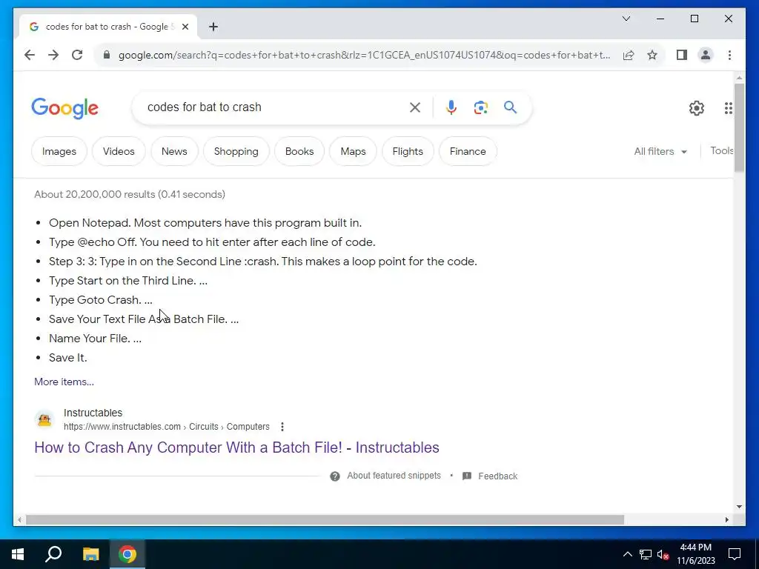Filter results by Maps
Screen dimensions: 759x569
tap(353, 151)
